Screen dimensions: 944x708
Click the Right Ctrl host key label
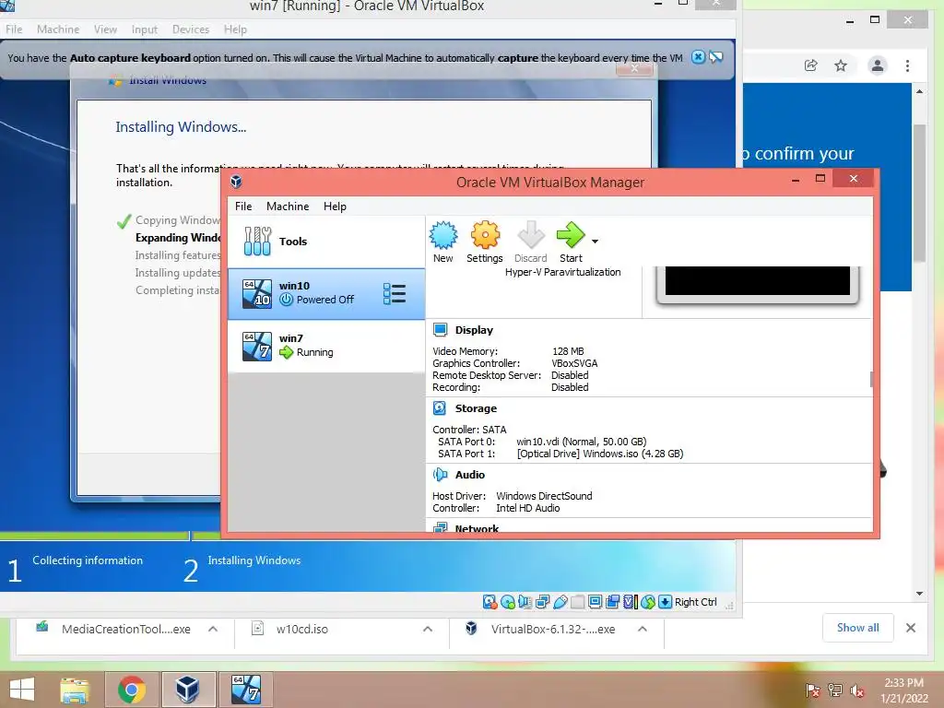(x=696, y=602)
